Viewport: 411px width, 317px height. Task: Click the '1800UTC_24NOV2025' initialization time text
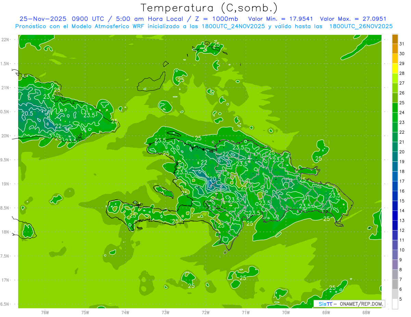coord(233,26)
